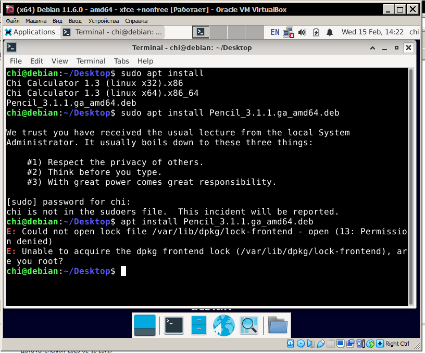Open the volume speaker tray icon
Image resolution: width=425 pixels, height=353 pixels.
pyautogui.click(x=302, y=32)
